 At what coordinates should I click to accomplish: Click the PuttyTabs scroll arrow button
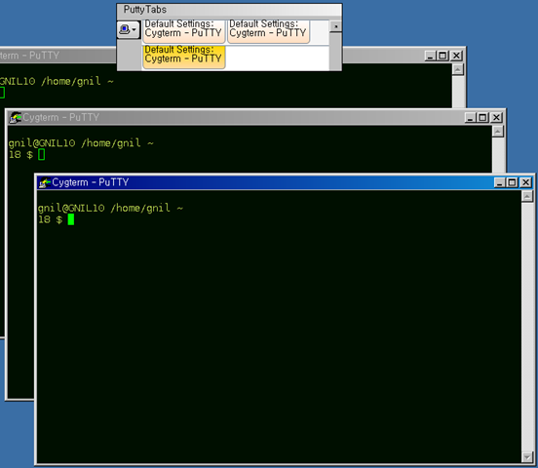click(335, 26)
